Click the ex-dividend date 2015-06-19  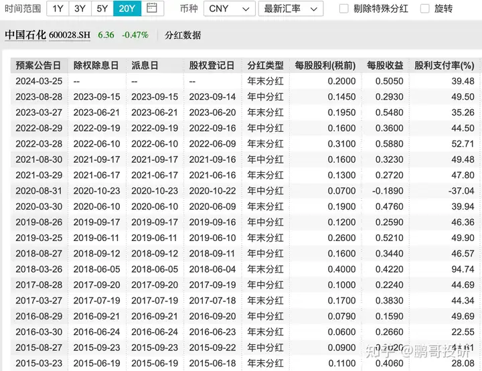pos(97,364)
